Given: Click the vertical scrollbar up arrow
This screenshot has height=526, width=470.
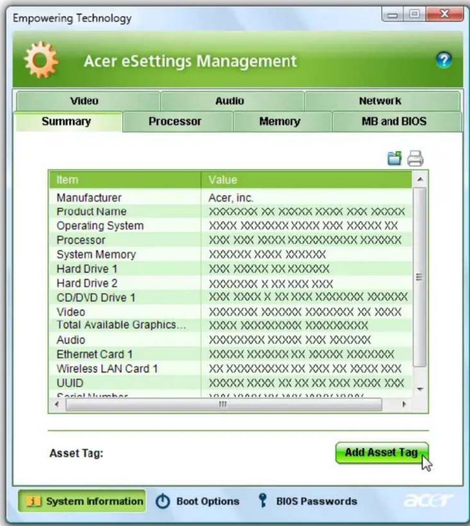Looking at the screenshot, I should tap(420, 180).
